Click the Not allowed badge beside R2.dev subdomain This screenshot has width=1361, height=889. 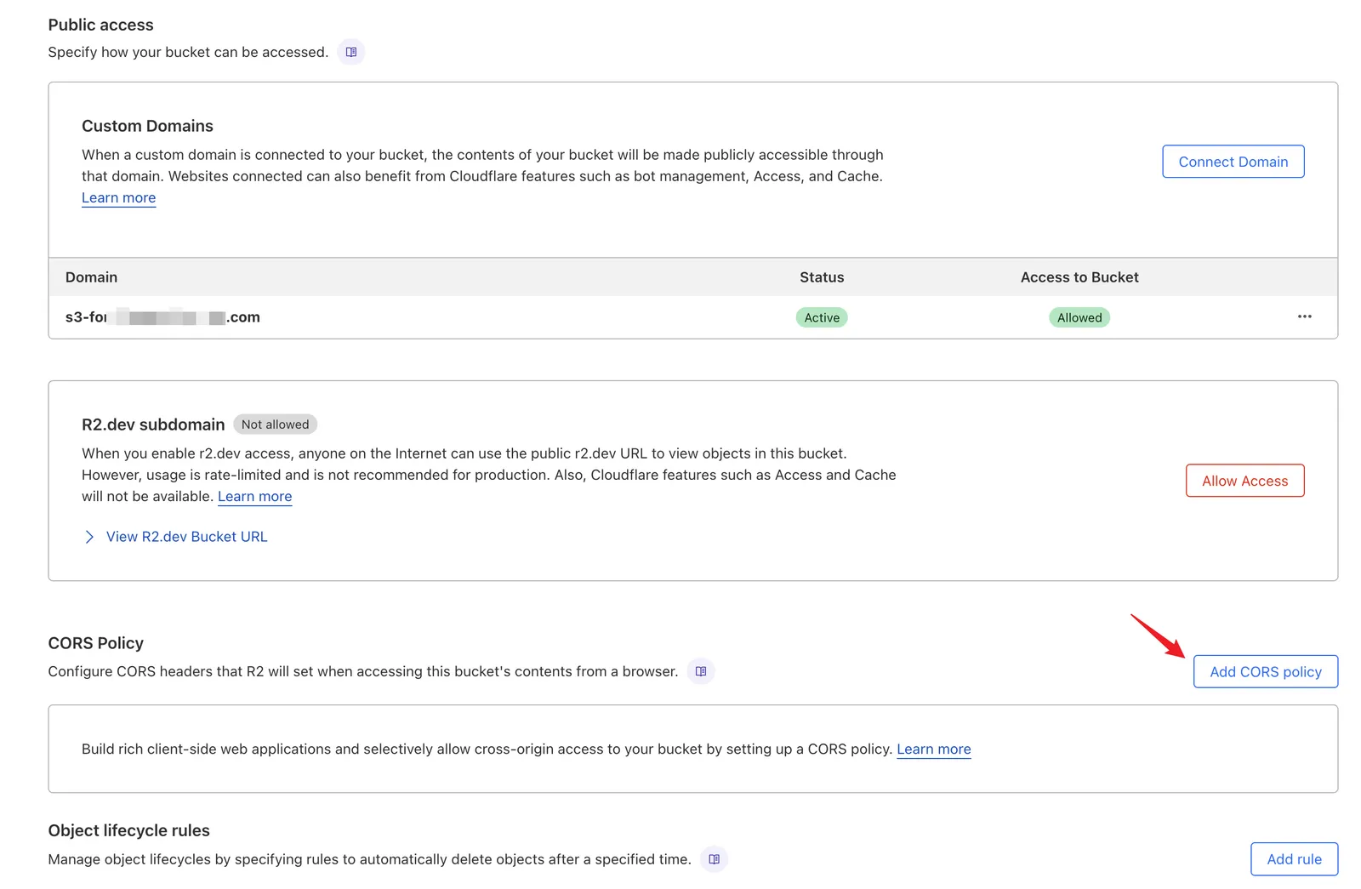275,424
